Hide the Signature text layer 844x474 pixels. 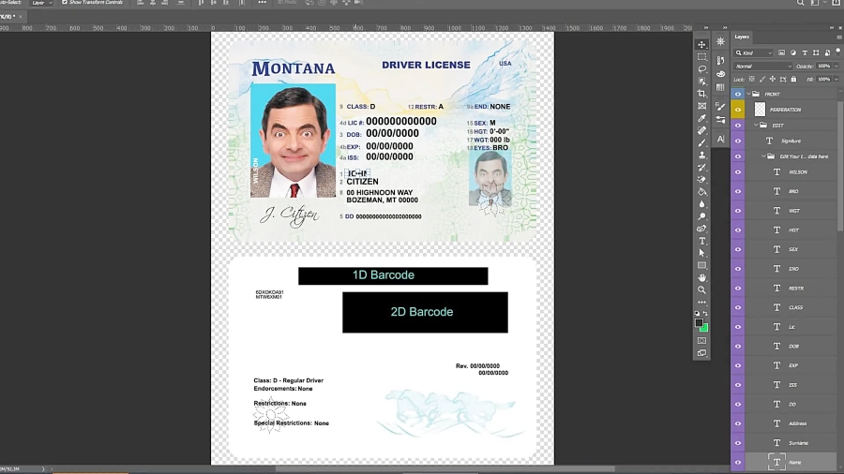pos(738,141)
